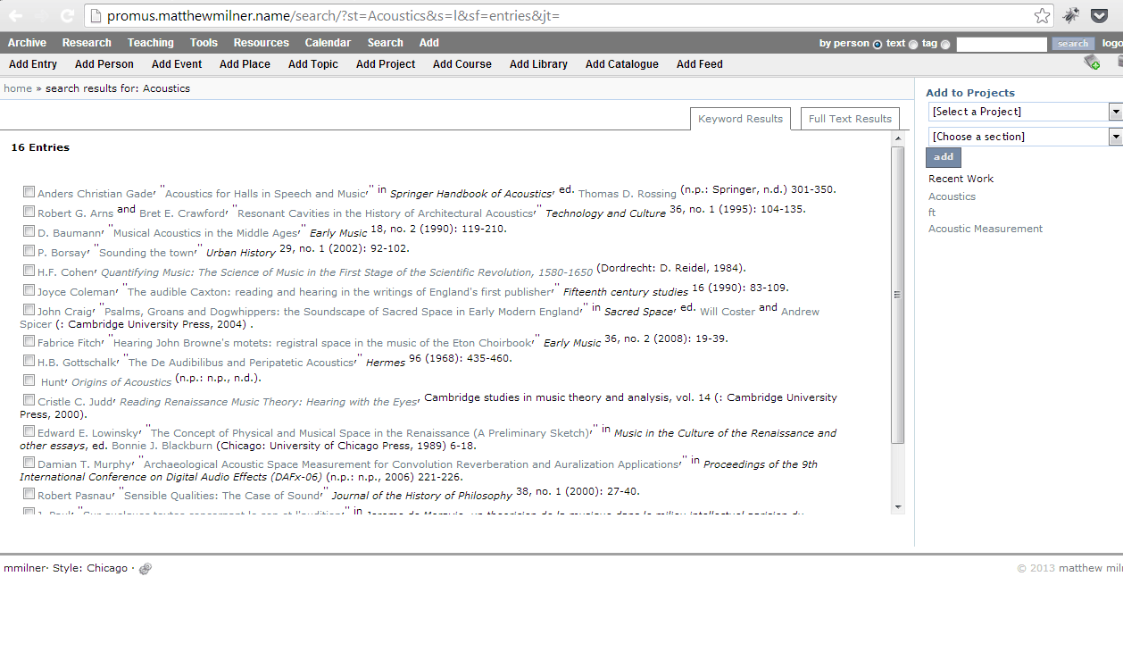
Task: Bookmark the page with the star icon
Action: click(x=1042, y=15)
